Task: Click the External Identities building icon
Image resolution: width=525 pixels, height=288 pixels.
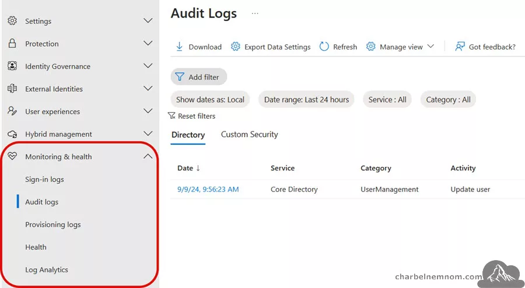Action: [12, 88]
